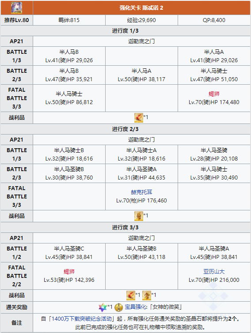The height and width of the screenshot is (333, 251).
Task: Click the red feather drop icon in 进行度 1/3
Action: click(x=139, y=118)
